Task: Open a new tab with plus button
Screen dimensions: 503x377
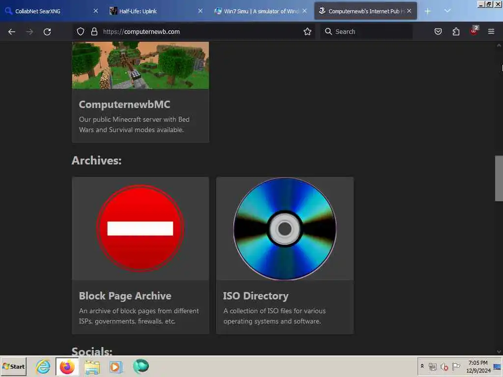Action: tap(427, 11)
